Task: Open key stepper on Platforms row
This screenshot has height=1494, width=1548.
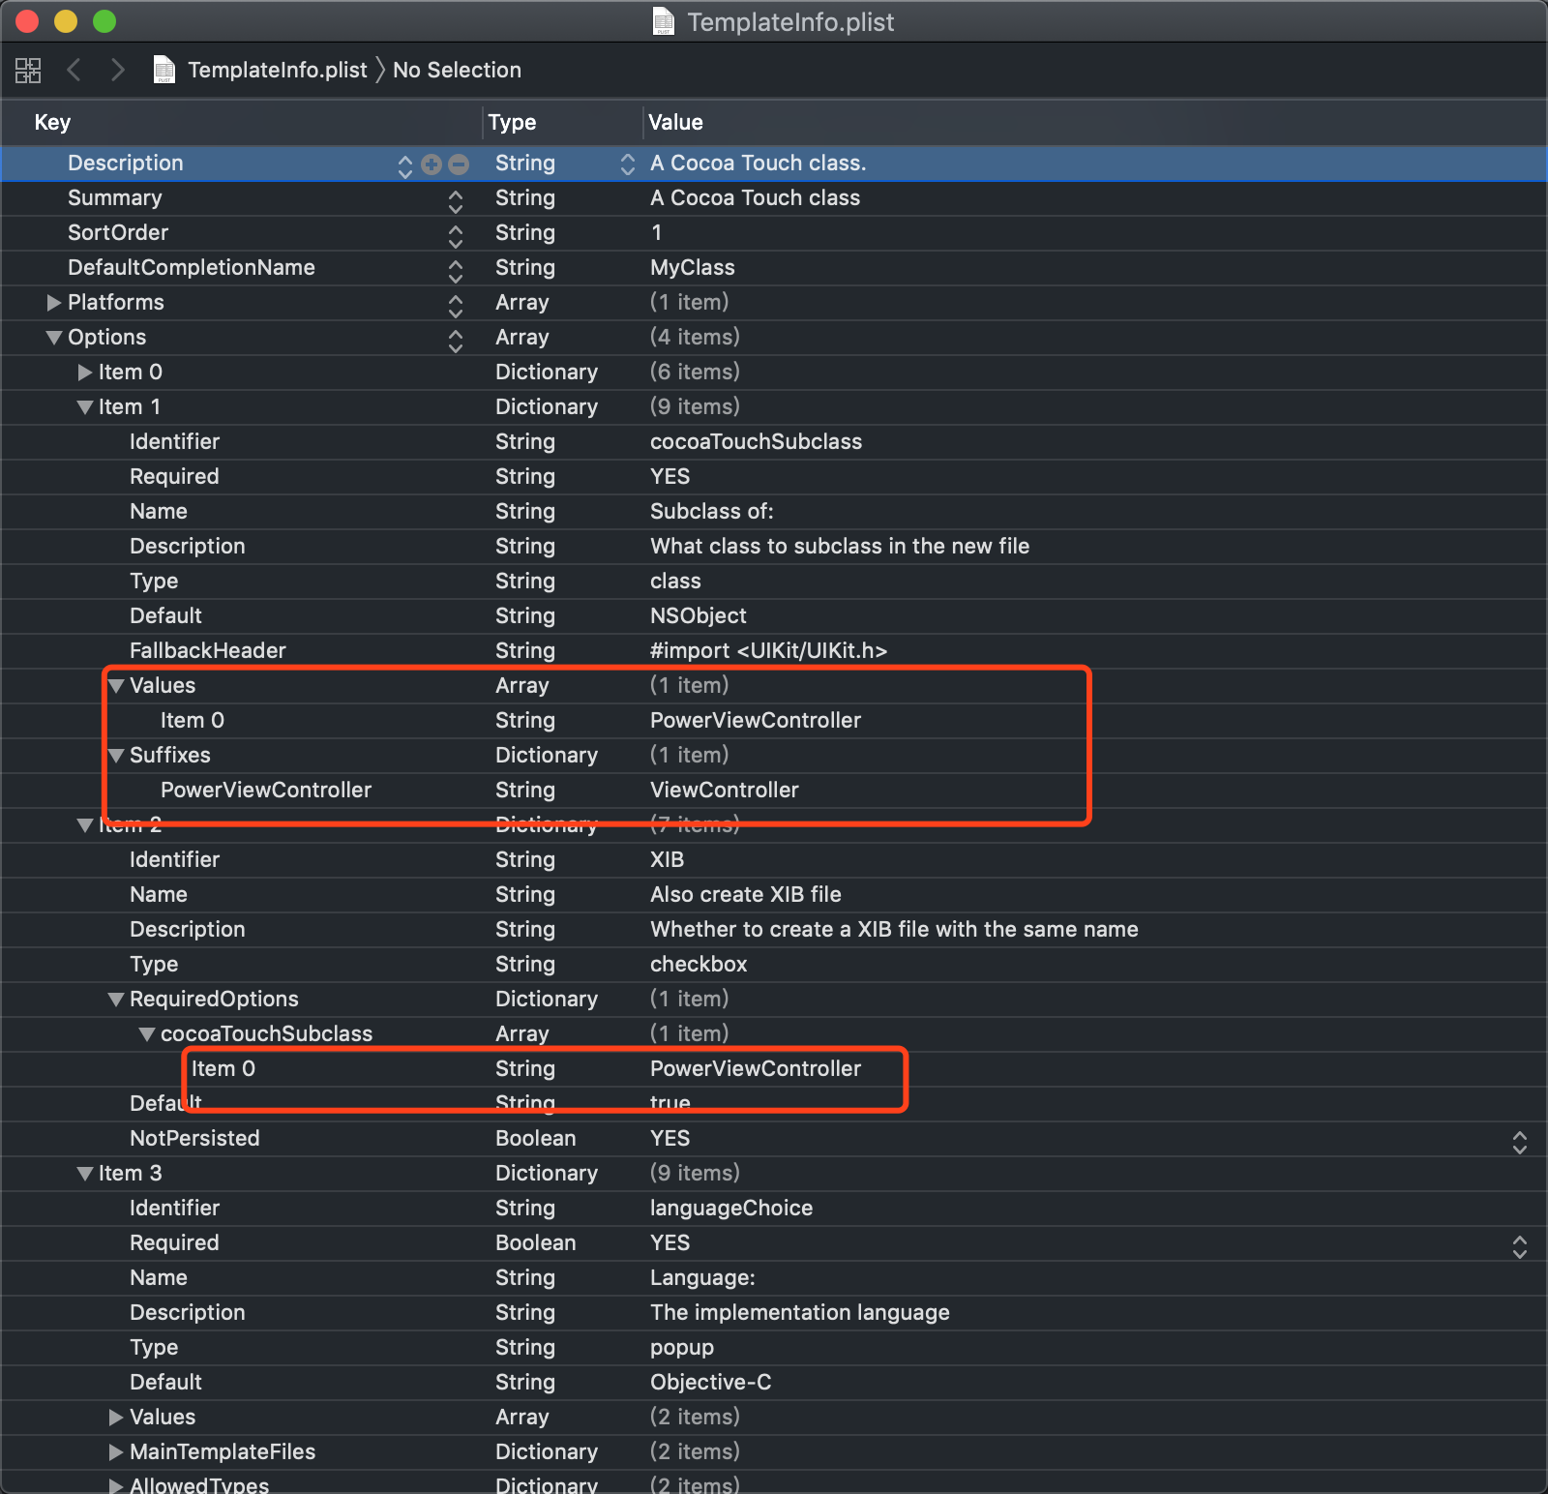Action: 456,305
